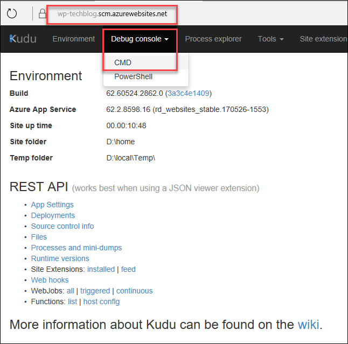Open Site Extensions installed link

pos(101,269)
